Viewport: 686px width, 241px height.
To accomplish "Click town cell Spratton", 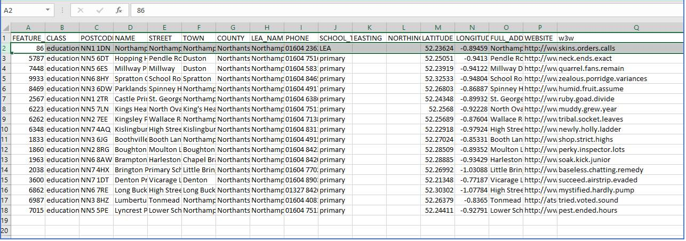I will coord(199,78).
